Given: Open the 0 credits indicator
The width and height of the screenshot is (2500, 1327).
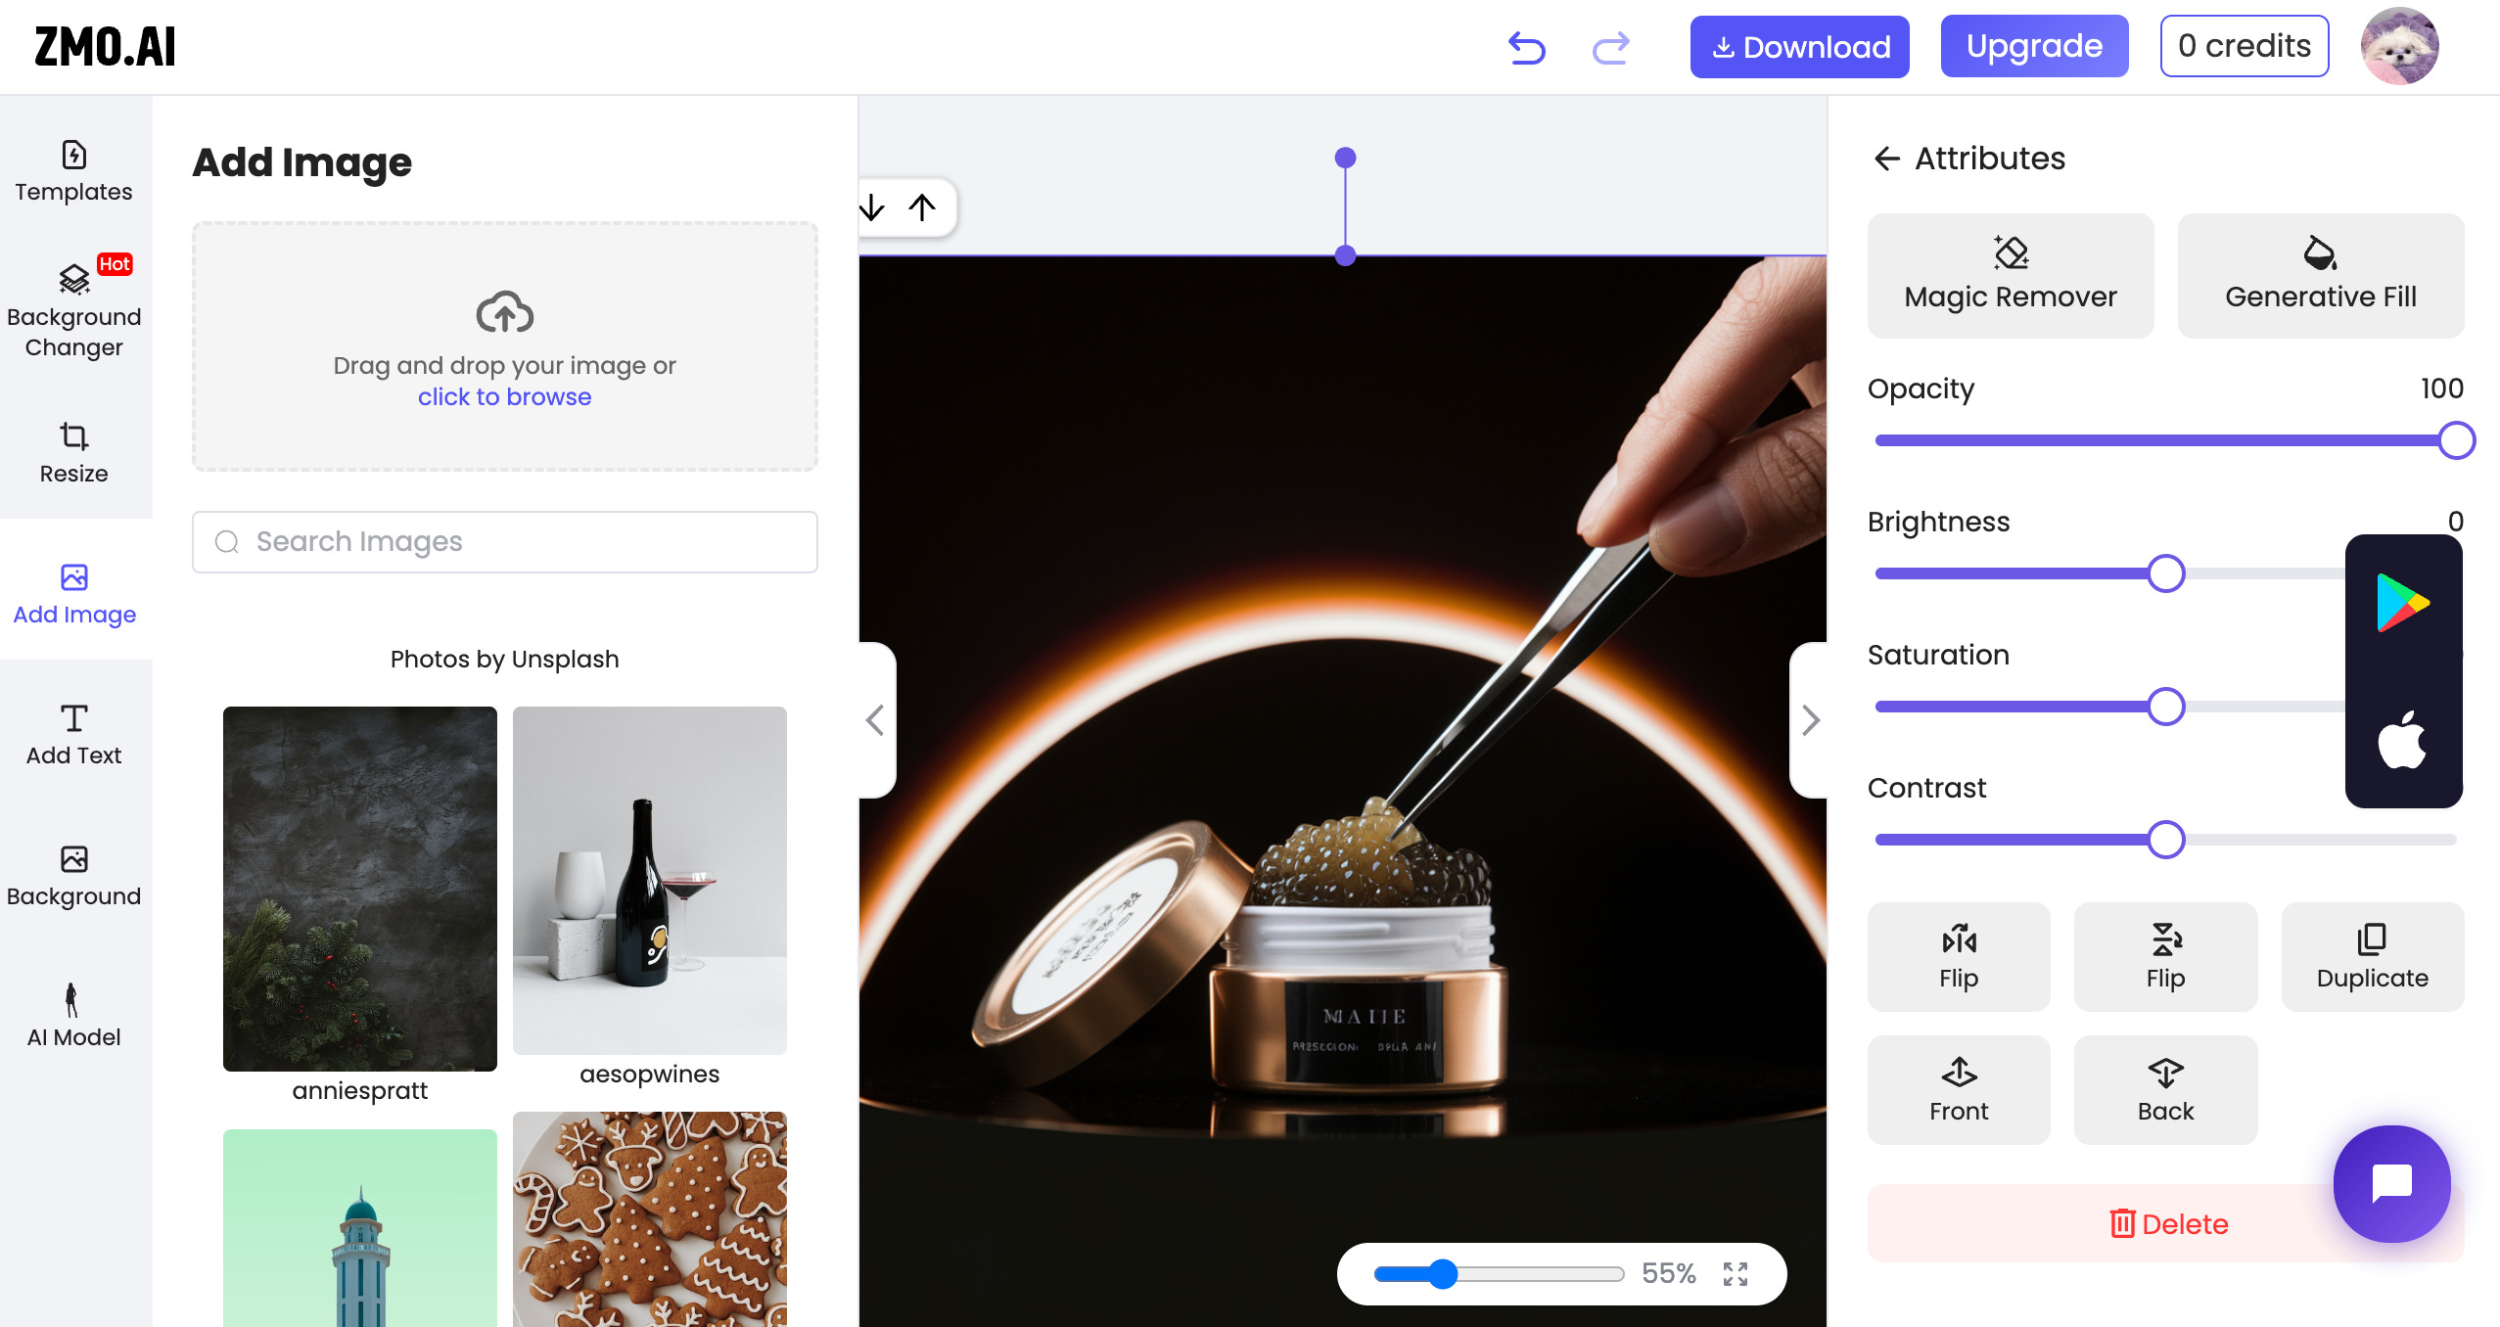Looking at the screenshot, I should [x=2244, y=46].
